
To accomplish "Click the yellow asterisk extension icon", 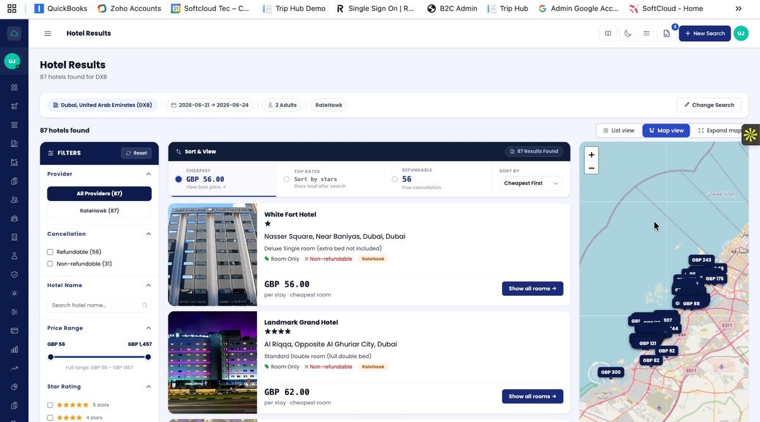I will (751, 134).
